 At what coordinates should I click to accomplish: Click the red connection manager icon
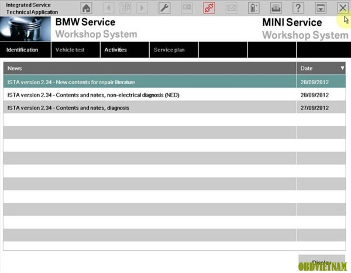point(209,8)
